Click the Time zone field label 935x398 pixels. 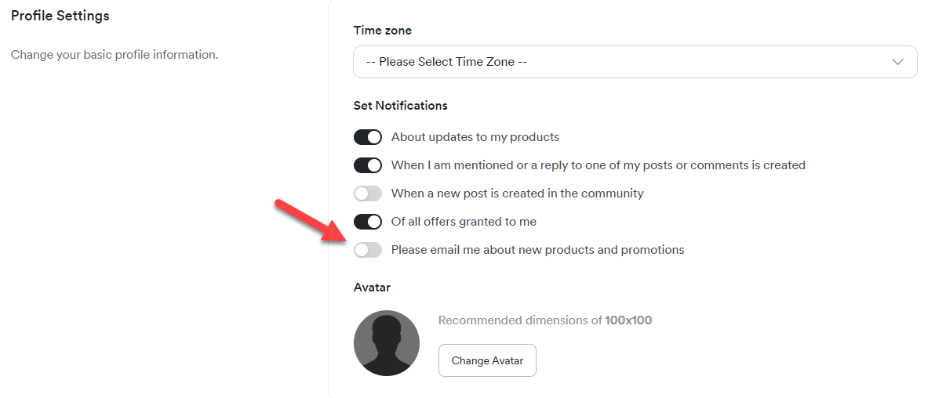click(382, 31)
